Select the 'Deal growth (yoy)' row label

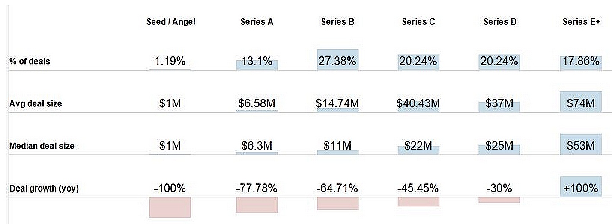tap(44, 188)
